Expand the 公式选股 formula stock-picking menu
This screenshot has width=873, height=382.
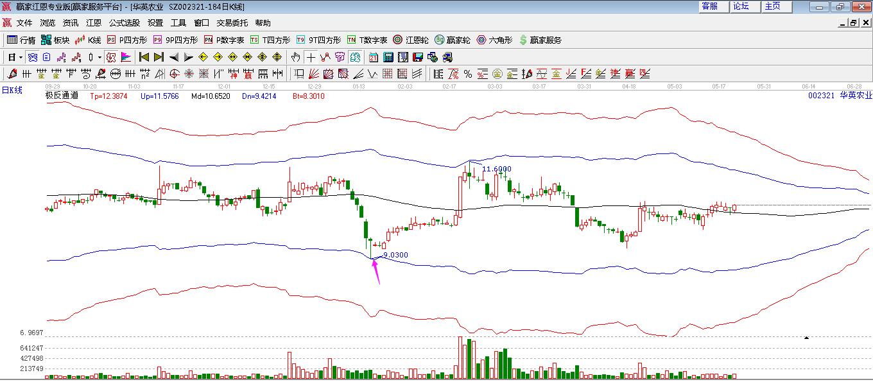point(124,22)
